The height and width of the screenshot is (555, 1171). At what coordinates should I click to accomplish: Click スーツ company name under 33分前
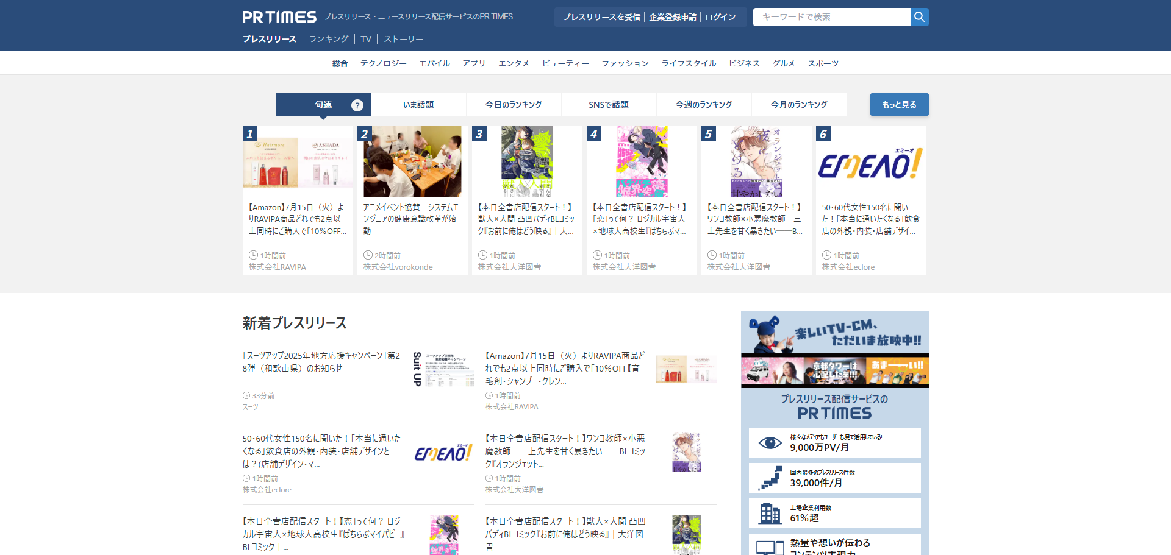click(x=251, y=407)
